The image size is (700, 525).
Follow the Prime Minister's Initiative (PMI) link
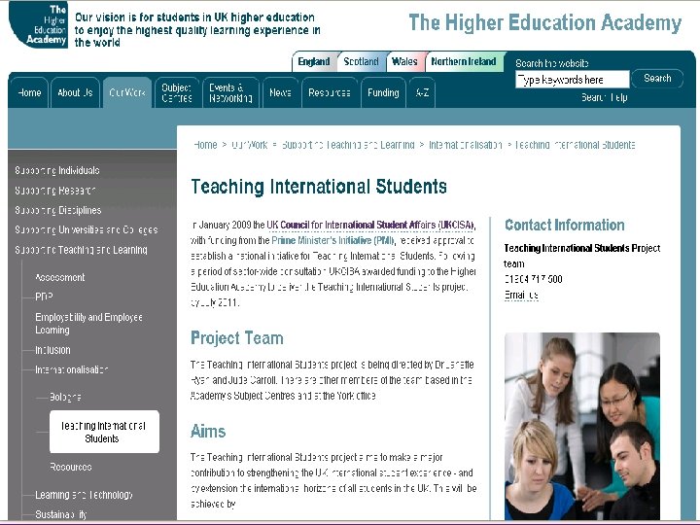(333, 241)
